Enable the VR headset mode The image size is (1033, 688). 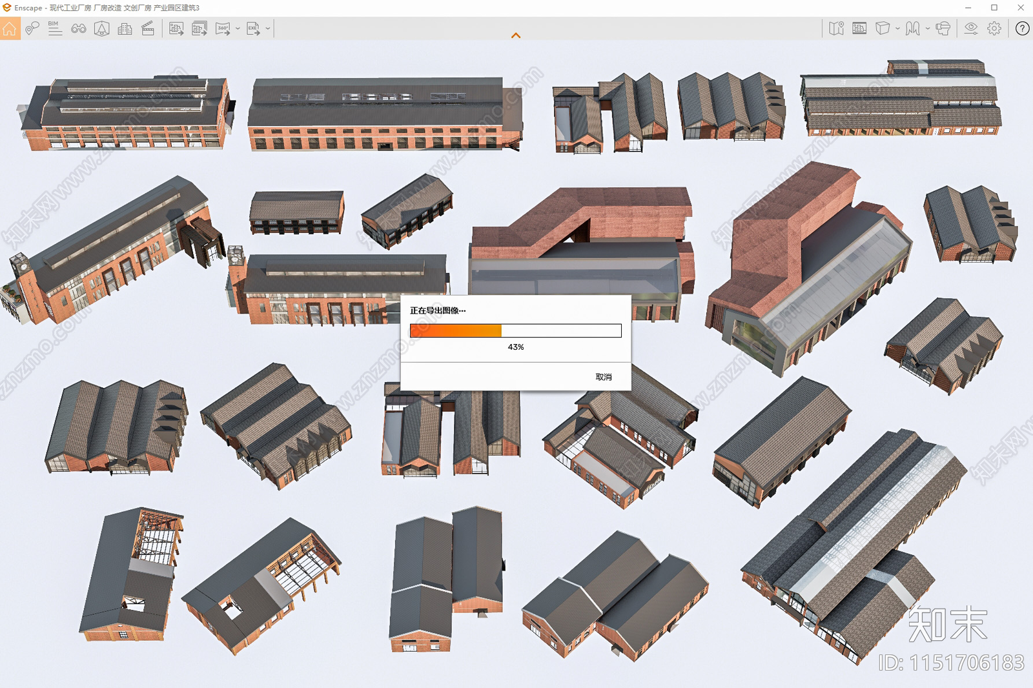943,28
